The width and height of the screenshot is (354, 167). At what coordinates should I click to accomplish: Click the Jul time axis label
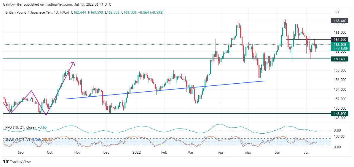coord(306,153)
